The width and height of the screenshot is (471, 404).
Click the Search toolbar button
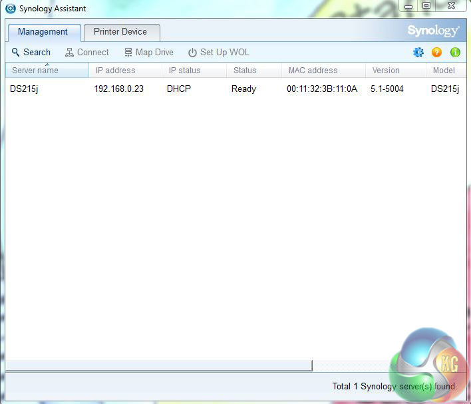pyautogui.click(x=31, y=53)
